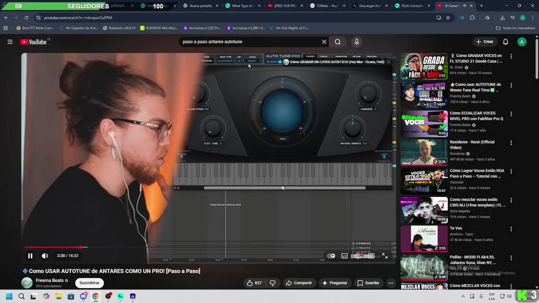
Task: Bookmark this page with star icon
Action: pos(448,18)
